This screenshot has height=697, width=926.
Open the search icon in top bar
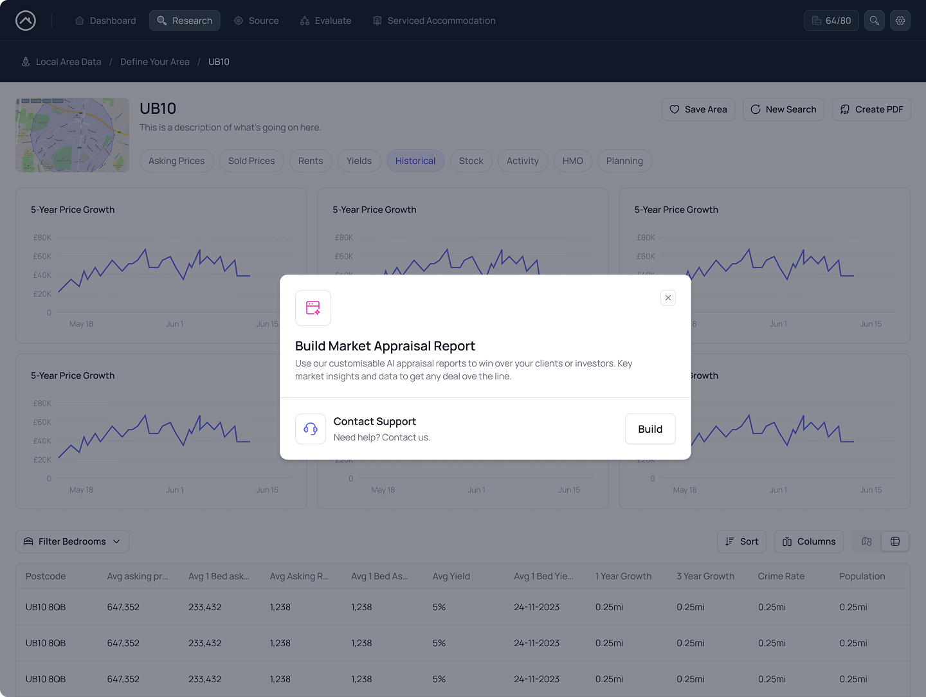pos(875,21)
